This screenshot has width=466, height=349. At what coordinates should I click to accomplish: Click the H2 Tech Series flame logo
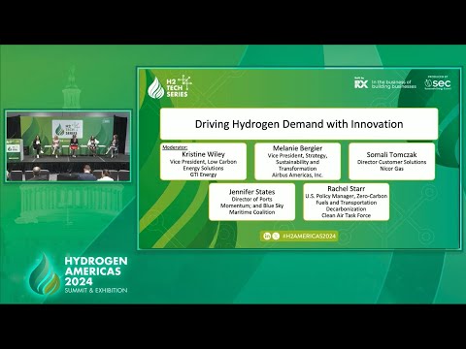point(156,88)
